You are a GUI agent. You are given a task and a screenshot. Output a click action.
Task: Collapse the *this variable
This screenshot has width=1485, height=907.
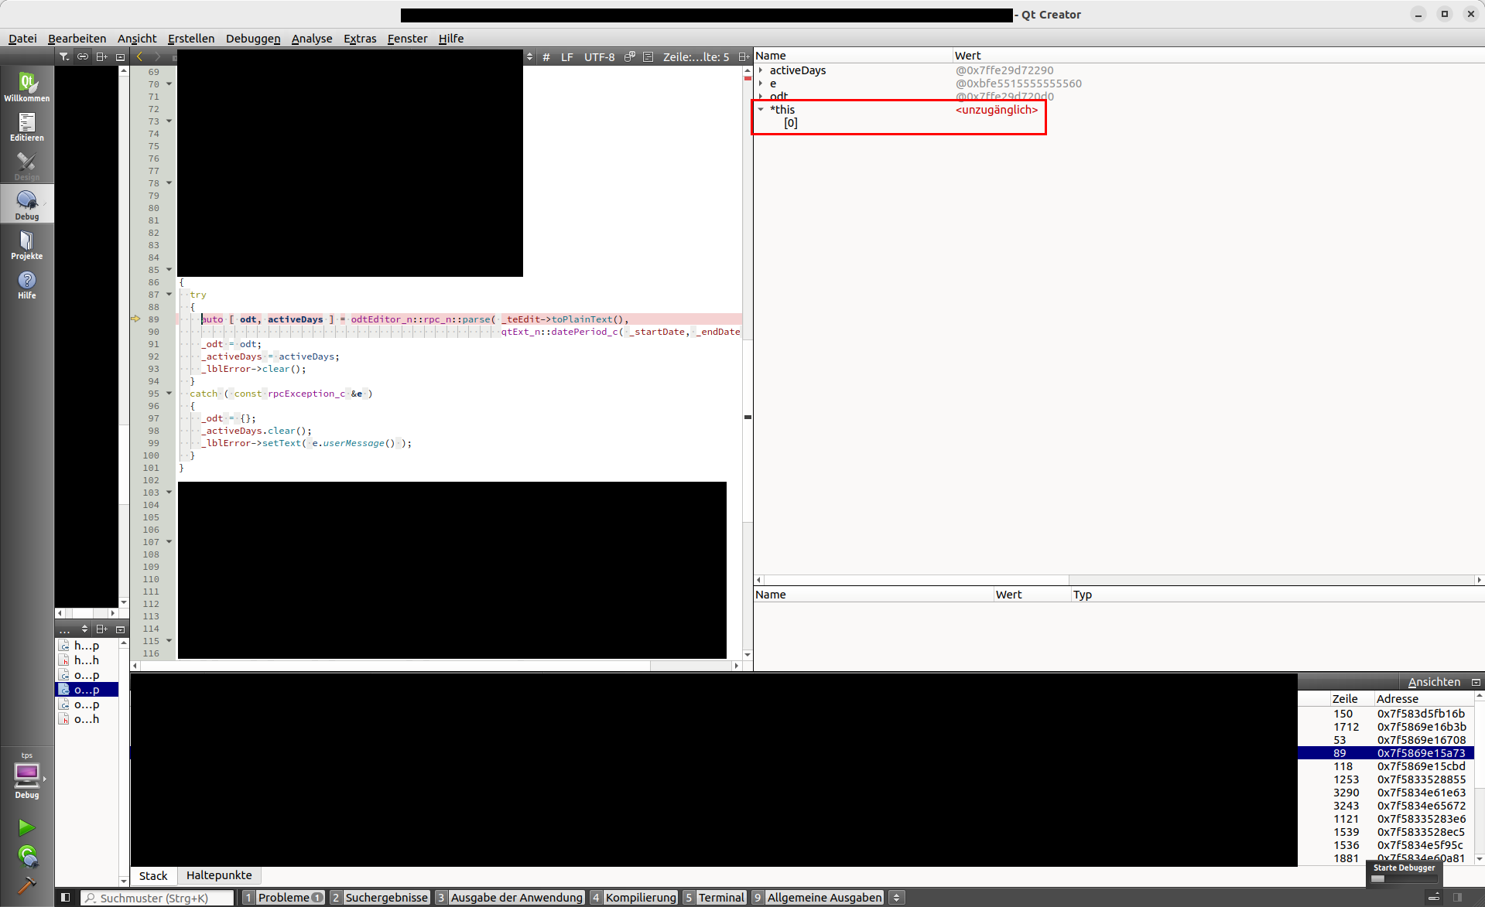tap(761, 110)
